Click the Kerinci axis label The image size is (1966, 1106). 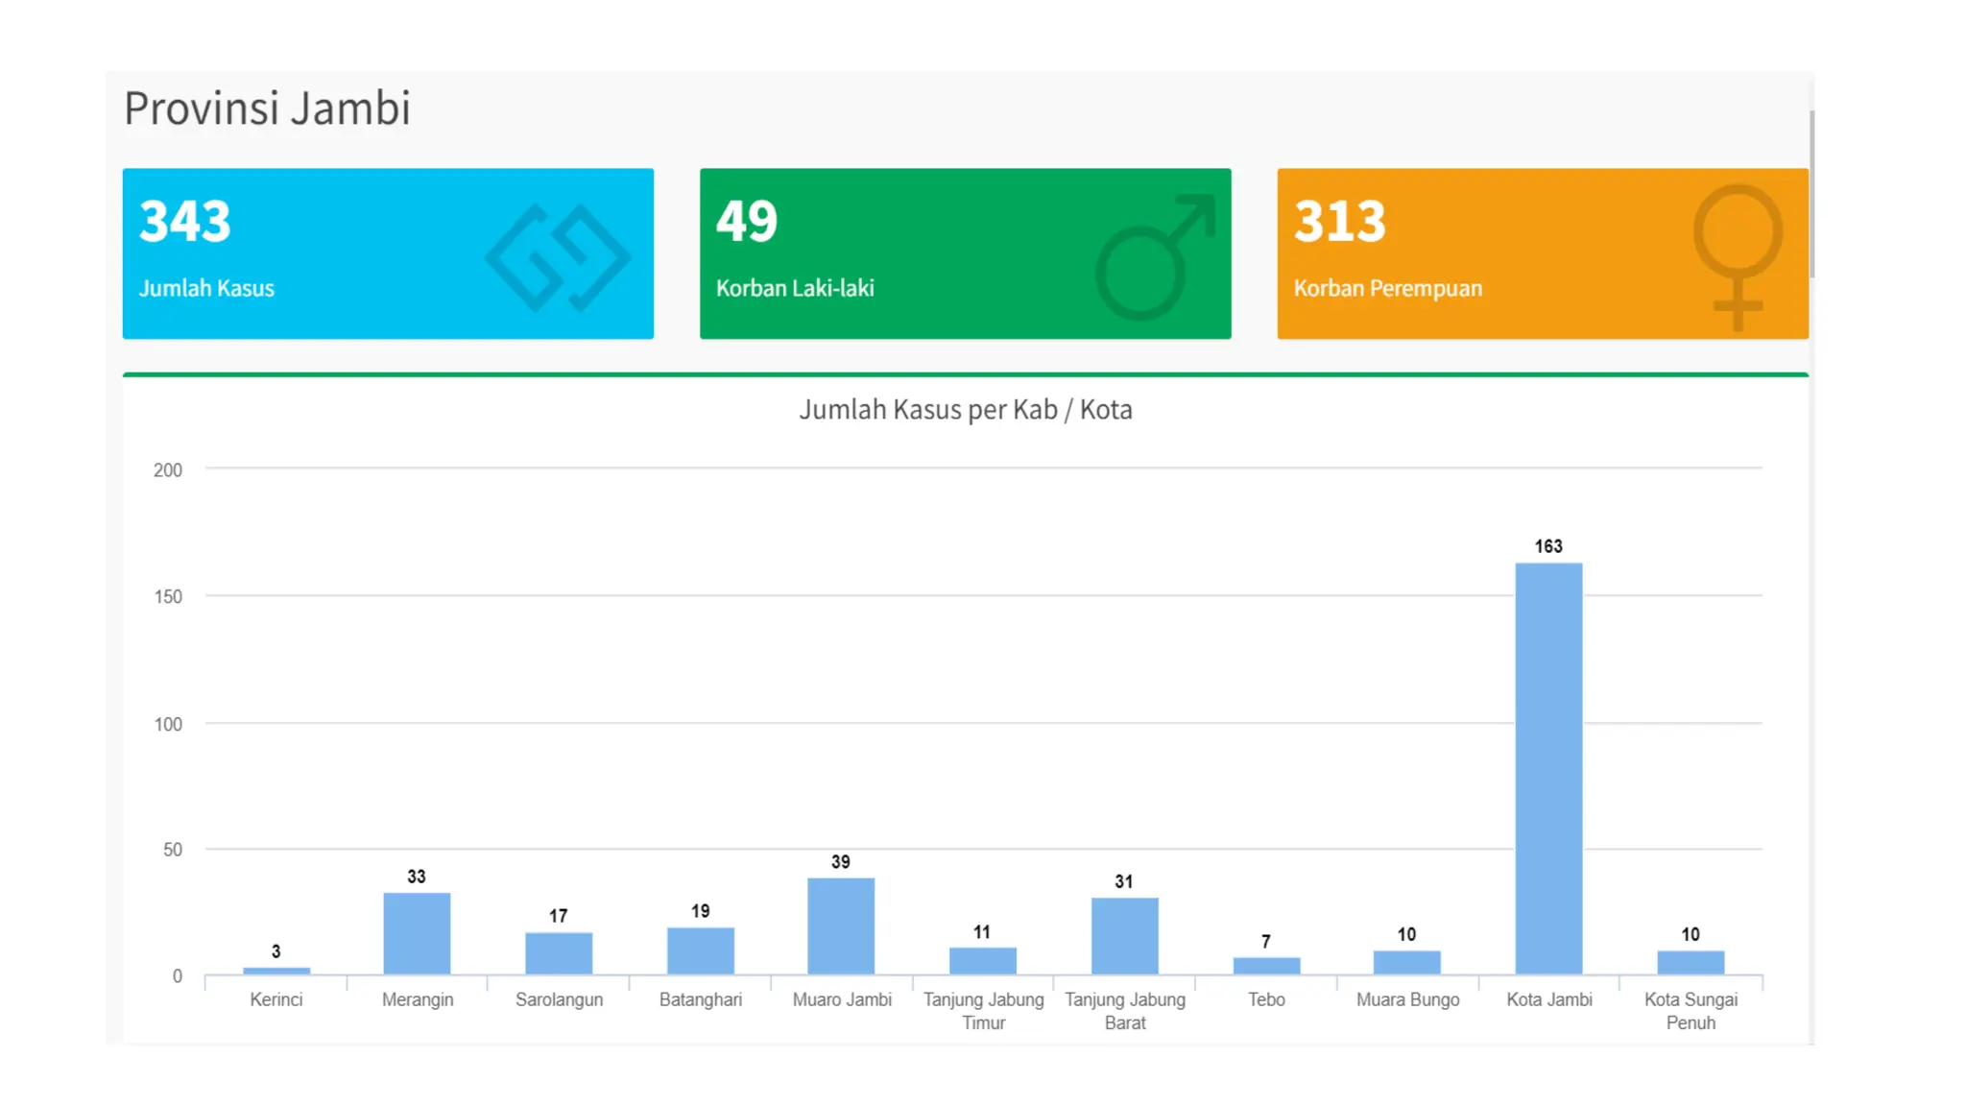276,999
